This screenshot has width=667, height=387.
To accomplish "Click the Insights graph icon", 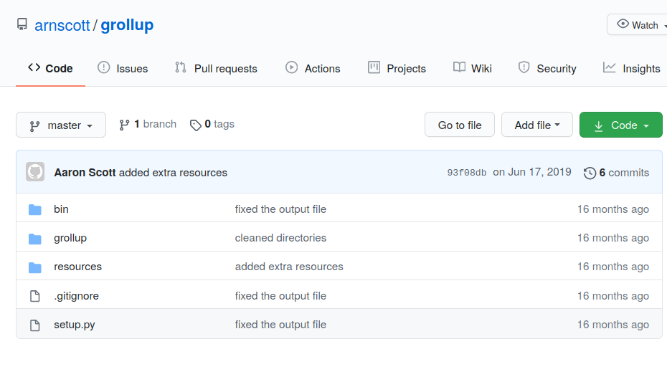I will tap(609, 67).
